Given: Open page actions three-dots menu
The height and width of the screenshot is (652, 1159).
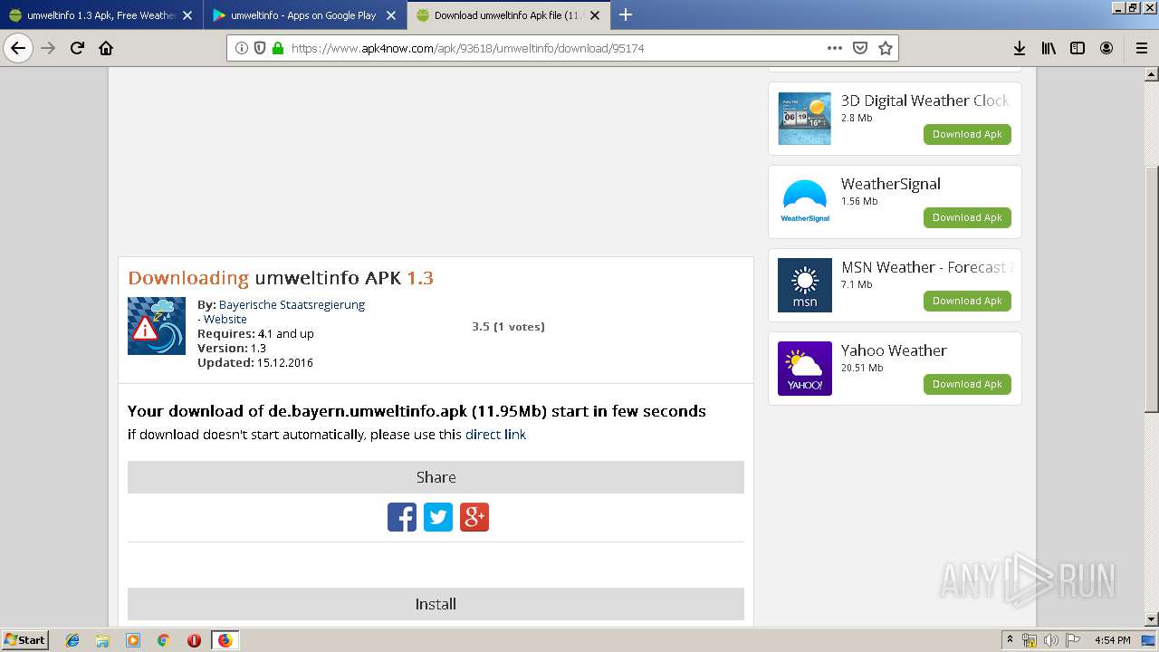Looking at the screenshot, I should (835, 48).
